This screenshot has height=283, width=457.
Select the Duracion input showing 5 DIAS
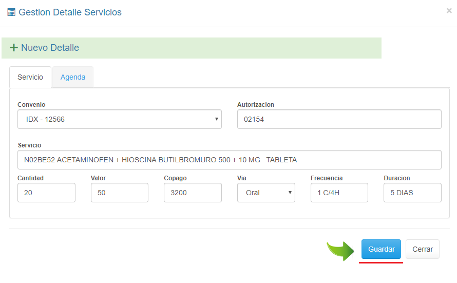click(x=412, y=193)
